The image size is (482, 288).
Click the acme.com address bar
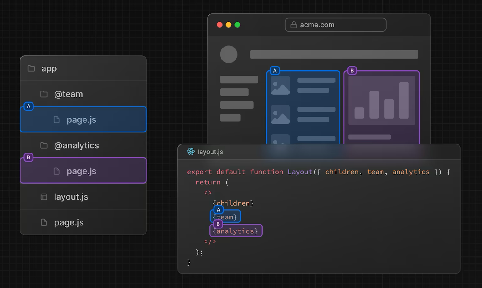pos(336,25)
